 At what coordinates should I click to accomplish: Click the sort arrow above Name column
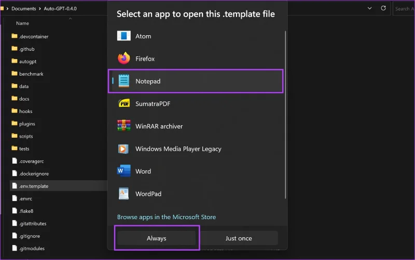(x=70, y=19)
